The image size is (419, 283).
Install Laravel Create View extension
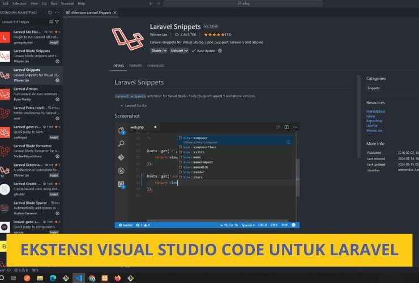54,194
